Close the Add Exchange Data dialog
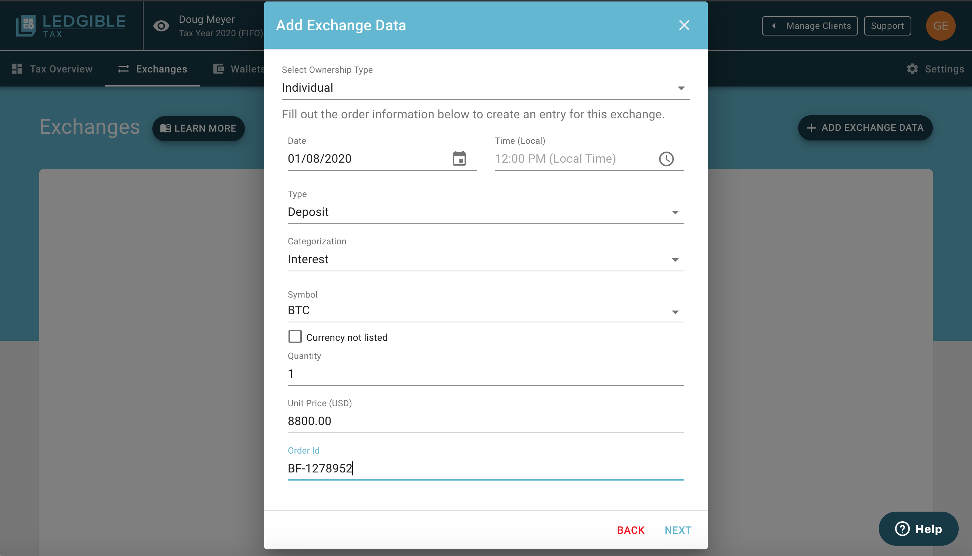 coord(684,25)
